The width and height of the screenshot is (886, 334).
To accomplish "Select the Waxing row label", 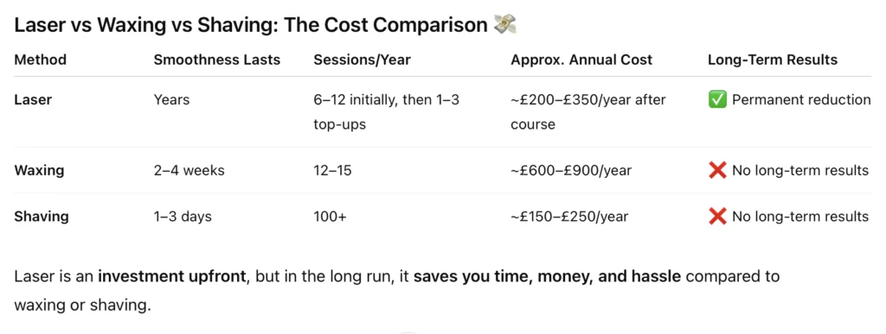I will tap(38, 170).
